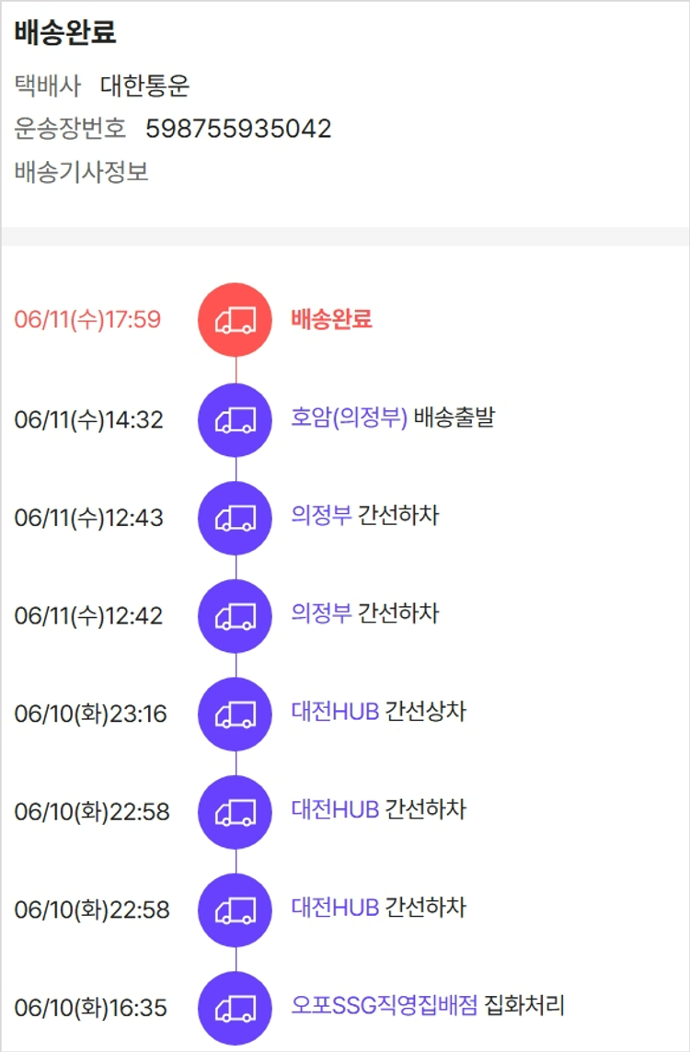Screen dimensions: 690x1052
Task: Click tracking number 598755935042
Action: click(x=238, y=129)
